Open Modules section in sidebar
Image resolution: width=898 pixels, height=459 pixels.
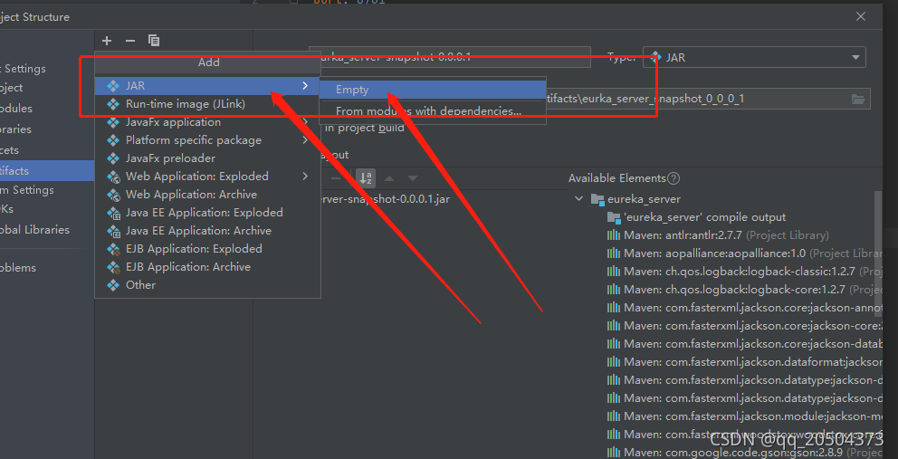pos(16,109)
